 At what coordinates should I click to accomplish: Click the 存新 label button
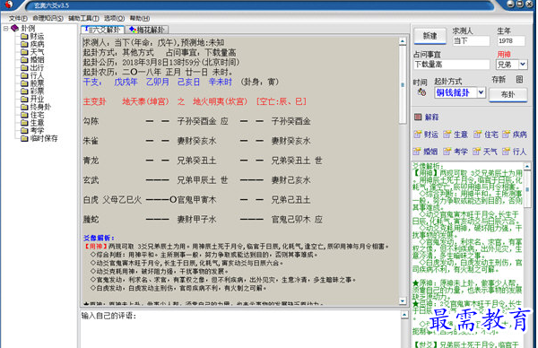(499, 80)
